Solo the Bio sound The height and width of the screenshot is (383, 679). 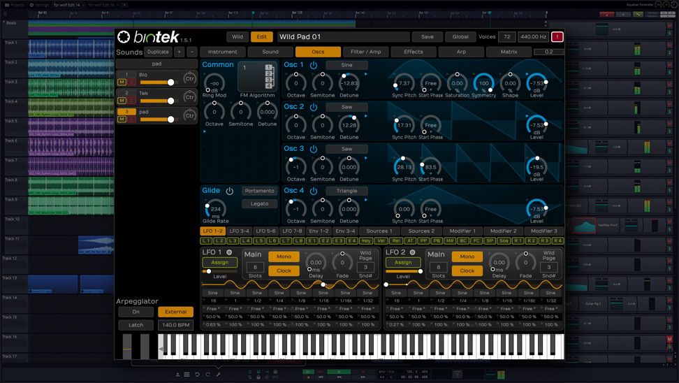131,82
